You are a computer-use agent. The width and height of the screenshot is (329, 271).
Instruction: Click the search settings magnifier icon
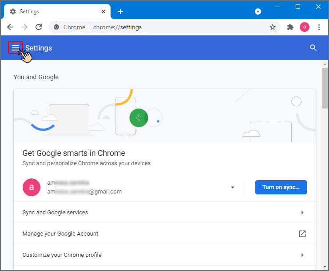(x=313, y=48)
